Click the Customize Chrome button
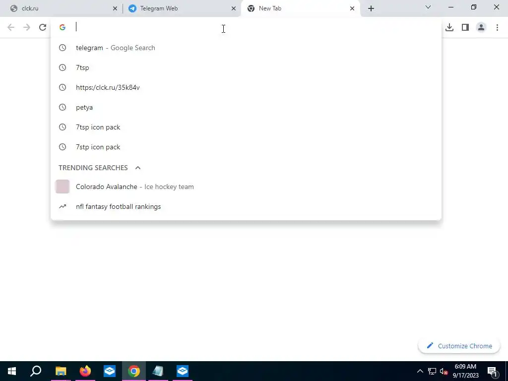 click(459, 346)
